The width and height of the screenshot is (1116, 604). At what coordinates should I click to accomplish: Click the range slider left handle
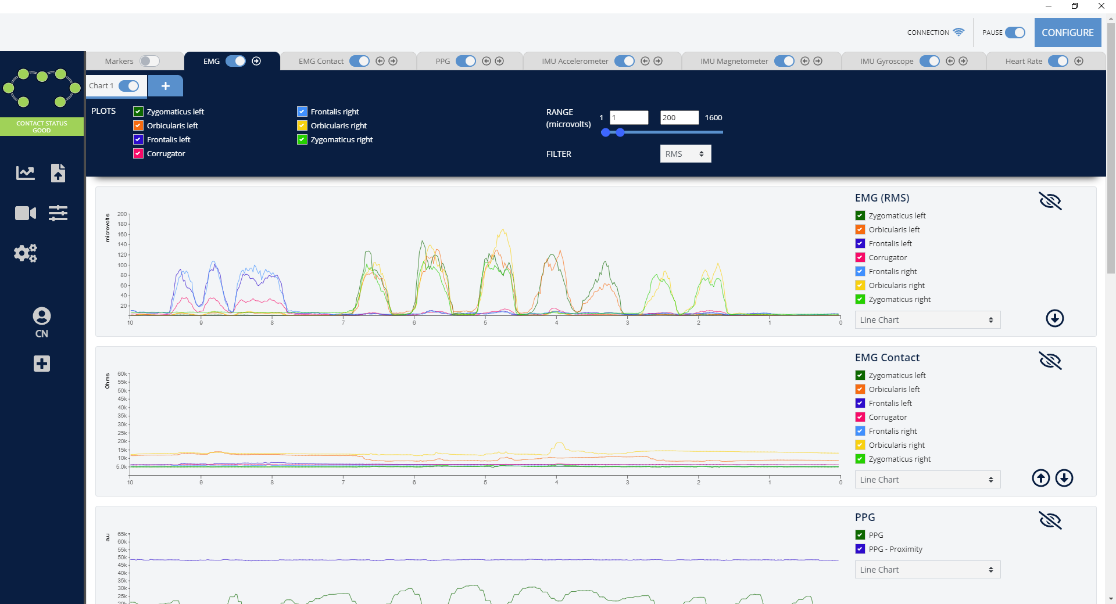(x=606, y=132)
